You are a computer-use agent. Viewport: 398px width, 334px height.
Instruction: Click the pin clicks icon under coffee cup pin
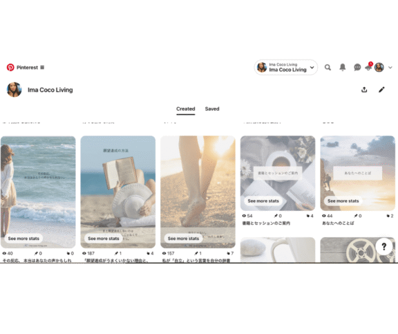[x=308, y=216]
